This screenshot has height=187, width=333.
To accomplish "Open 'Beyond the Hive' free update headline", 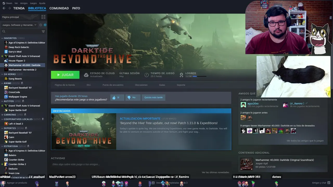I will [169, 123].
